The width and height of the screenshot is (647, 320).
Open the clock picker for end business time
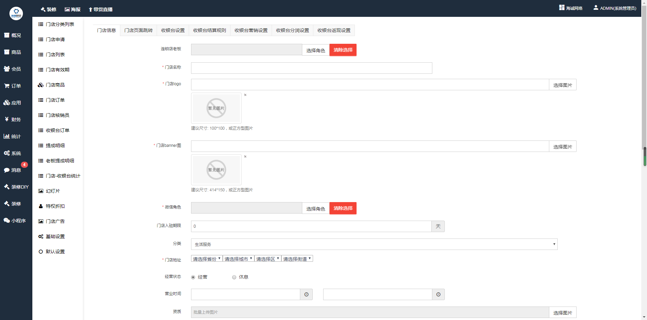point(438,294)
